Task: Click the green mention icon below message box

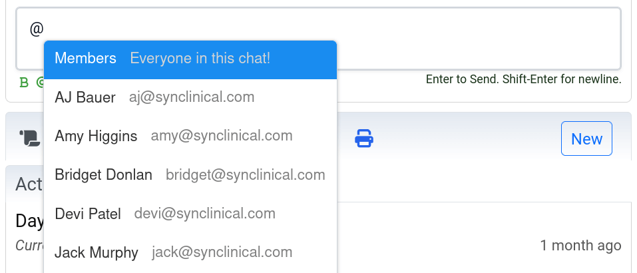Action: pos(40,83)
